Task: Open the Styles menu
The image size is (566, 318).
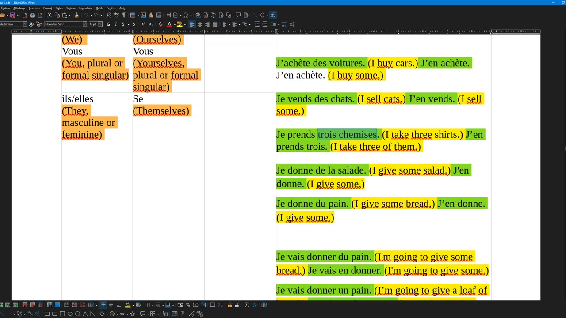Action: 59,8
